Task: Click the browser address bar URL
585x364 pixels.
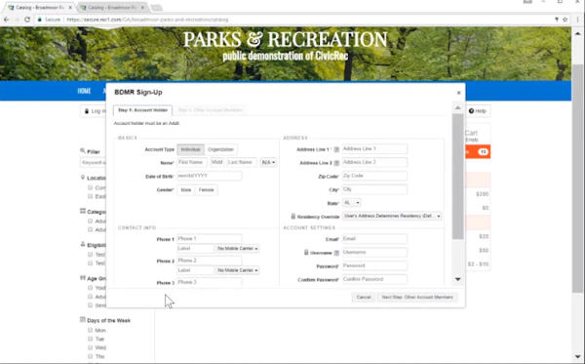Action: pos(147,20)
